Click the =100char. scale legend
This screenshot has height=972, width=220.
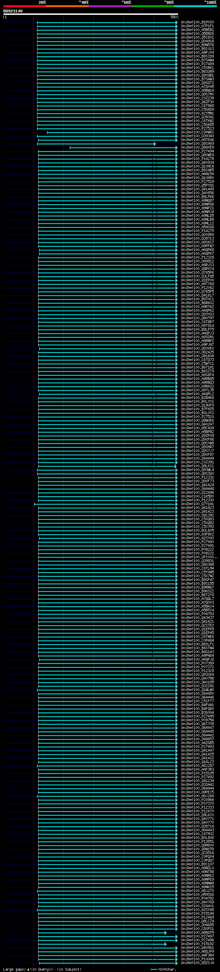[164, 969]
